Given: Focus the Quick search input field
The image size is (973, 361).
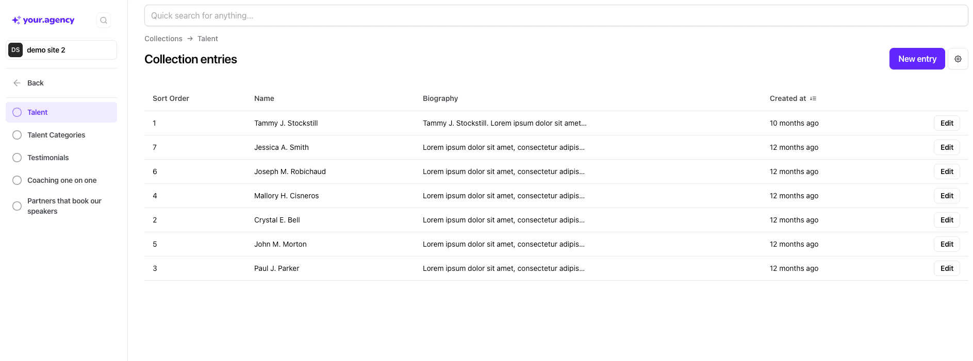Looking at the screenshot, I should (556, 15).
